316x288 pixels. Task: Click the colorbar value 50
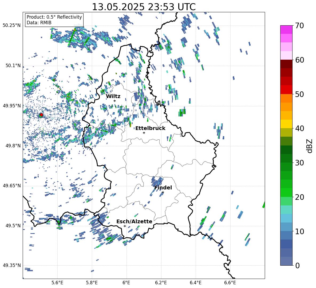click(x=299, y=94)
